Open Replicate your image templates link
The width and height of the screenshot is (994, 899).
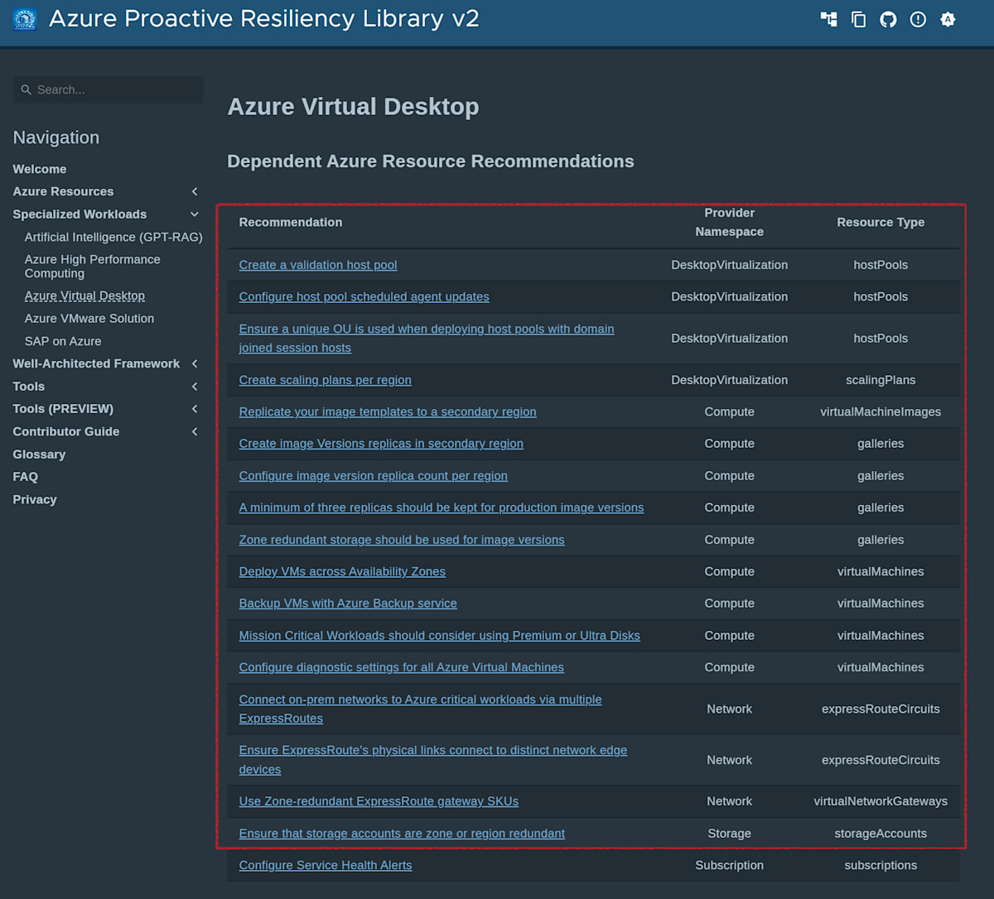[388, 411]
